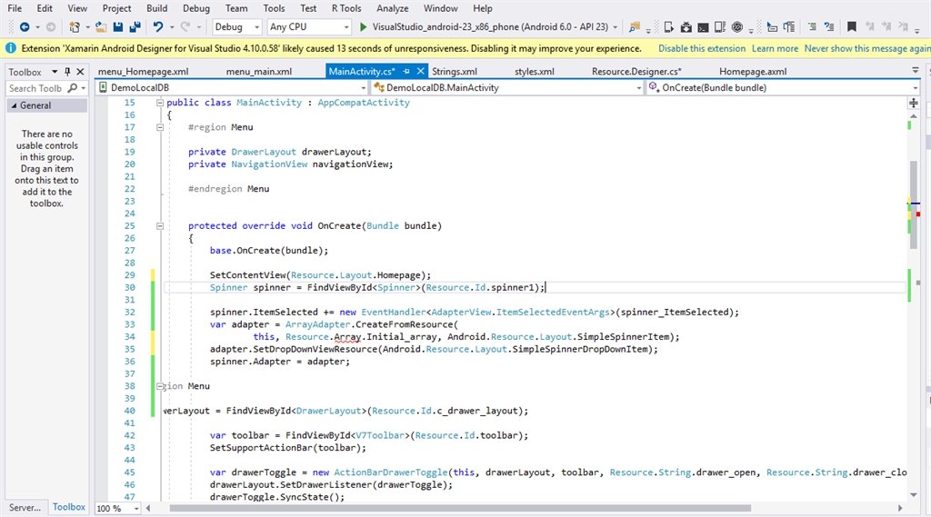Screen dimensions: 931x517
Task: Click the Toolbox search magnifier icon
Action: (x=73, y=88)
